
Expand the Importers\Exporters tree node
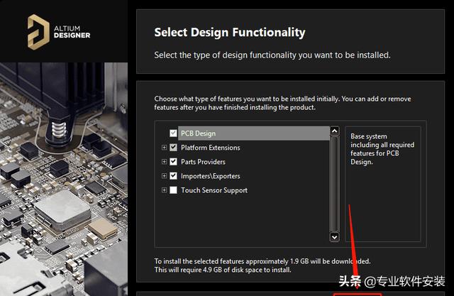tap(164, 176)
